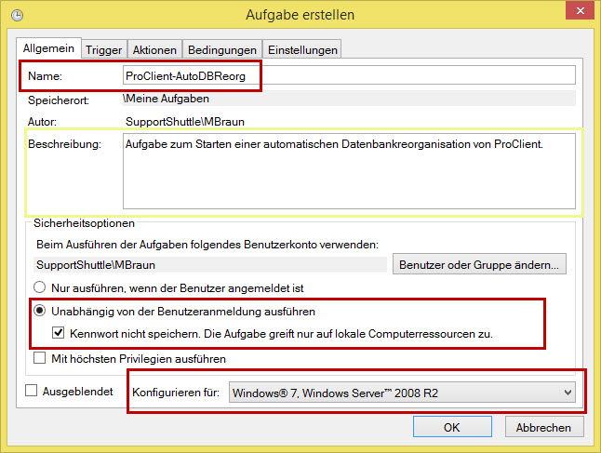The height and width of the screenshot is (453, 601).
Task: Expand the Konfigurieren für dropdown
Action: [402, 393]
